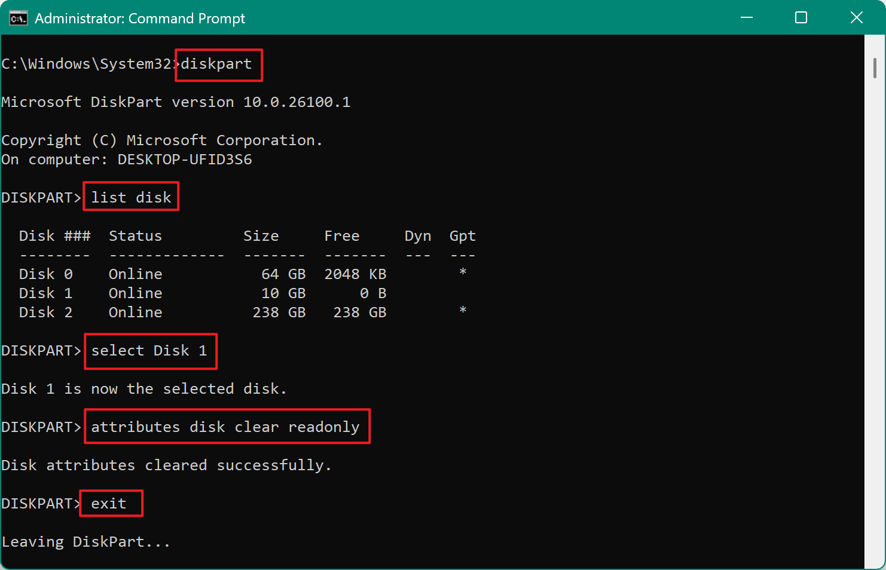Click the exit command highlighted in red
The height and width of the screenshot is (570, 886).
click(110, 503)
